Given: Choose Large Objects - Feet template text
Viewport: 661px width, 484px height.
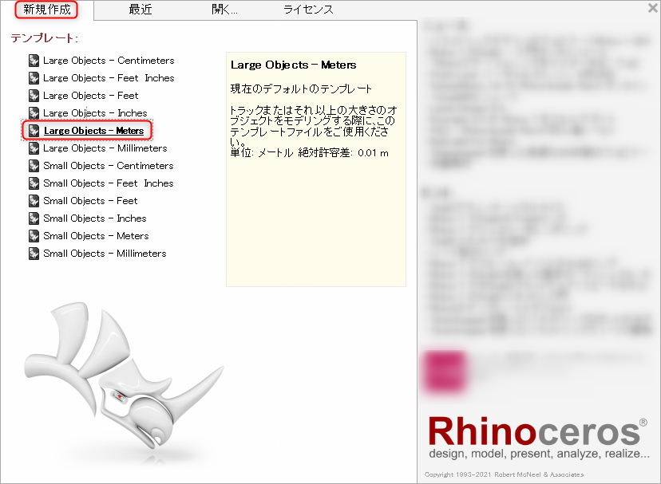Looking at the screenshot, I should [91, 96].
